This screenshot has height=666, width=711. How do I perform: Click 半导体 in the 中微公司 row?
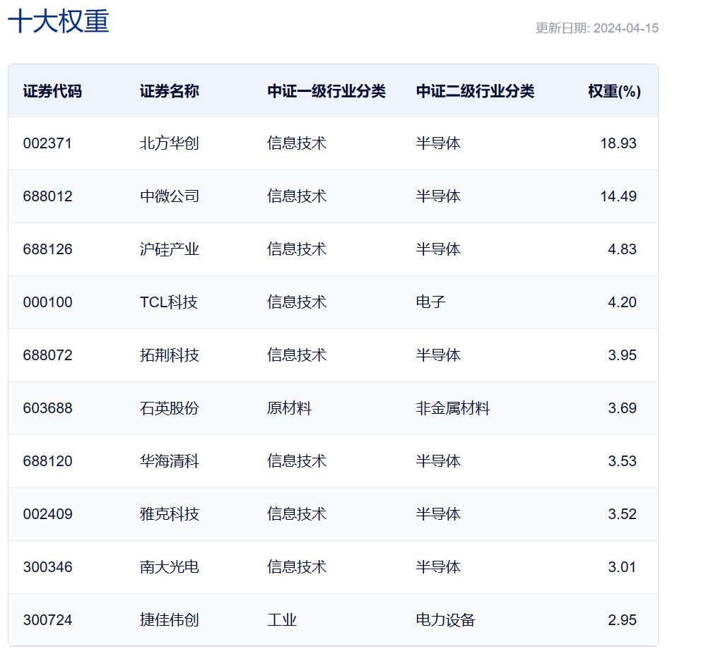[438, 196]
